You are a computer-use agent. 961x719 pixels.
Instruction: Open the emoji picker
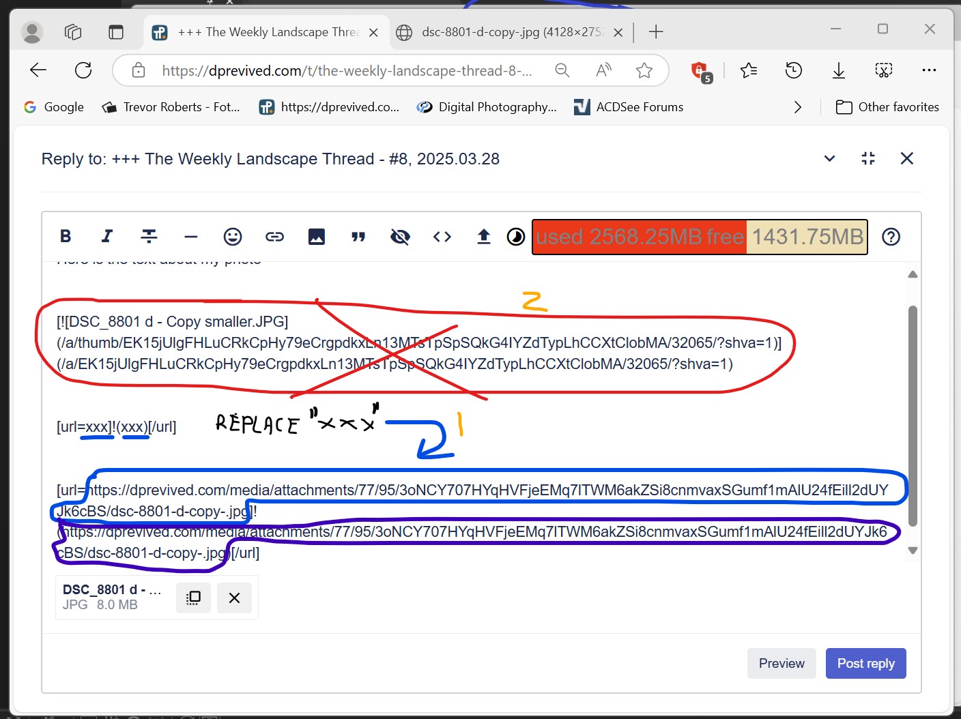[x=233, y=237]
